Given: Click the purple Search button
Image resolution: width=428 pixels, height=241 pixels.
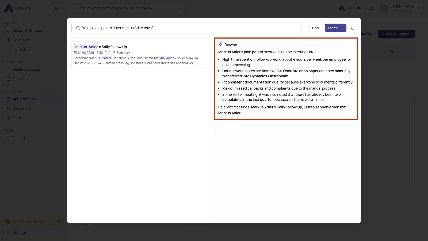Looking at the screenshot, I should (x=336, y=28).
